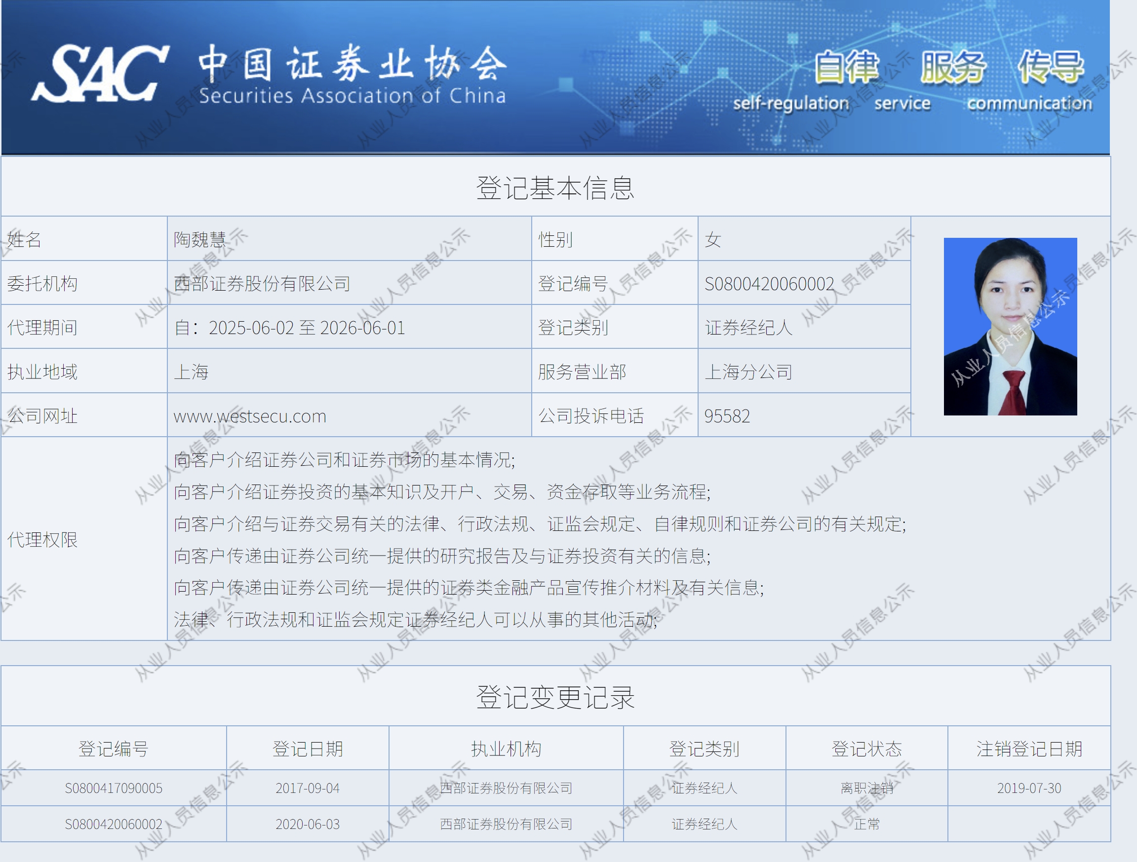Image resolution: width=1137 pixels, height=862 pixels.
Task: Click the 登记状态 column header
Action: click(x=866, y=749)
